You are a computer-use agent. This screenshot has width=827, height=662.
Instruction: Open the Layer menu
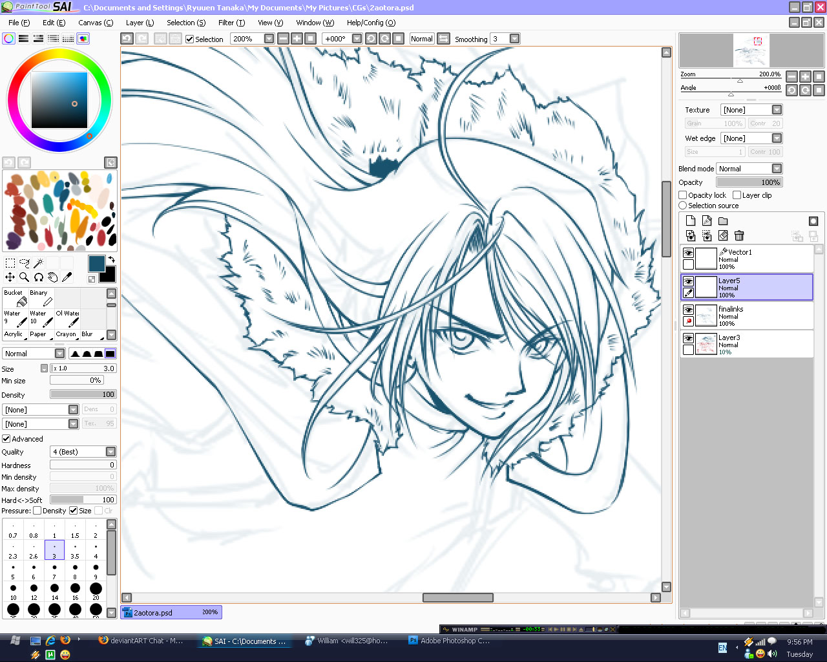click(x=140, y=23)
